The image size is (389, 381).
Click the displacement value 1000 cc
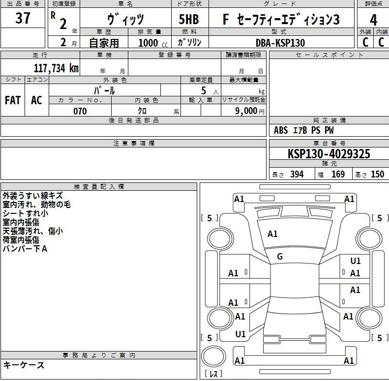pos(153,43)
